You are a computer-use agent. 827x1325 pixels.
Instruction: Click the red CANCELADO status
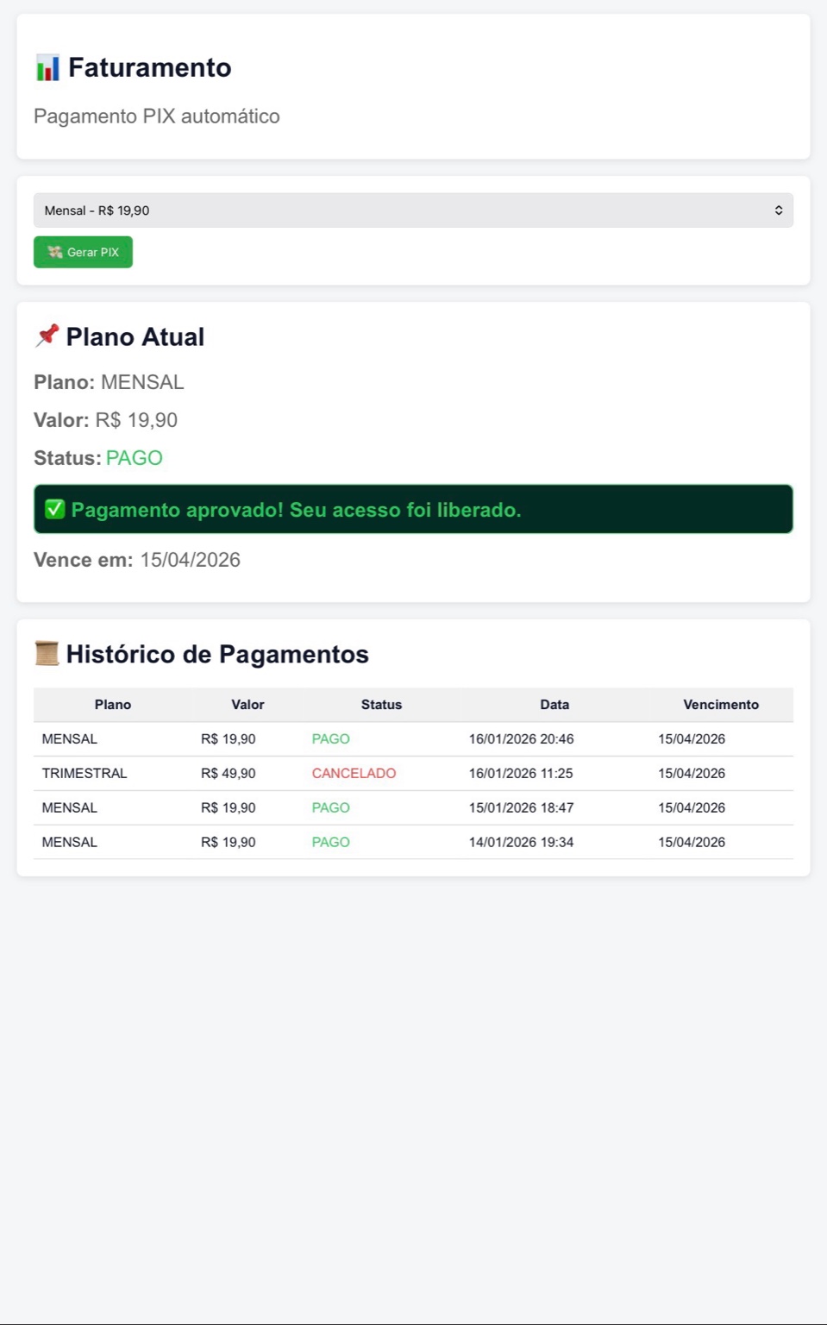pos(354,773)
